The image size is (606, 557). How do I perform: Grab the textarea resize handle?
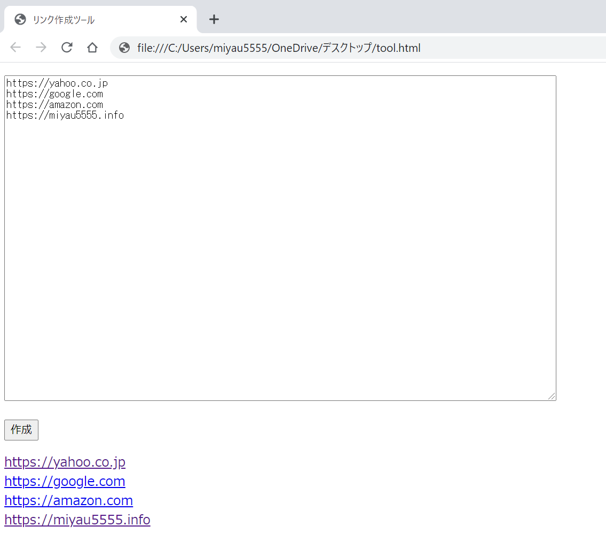552,397
